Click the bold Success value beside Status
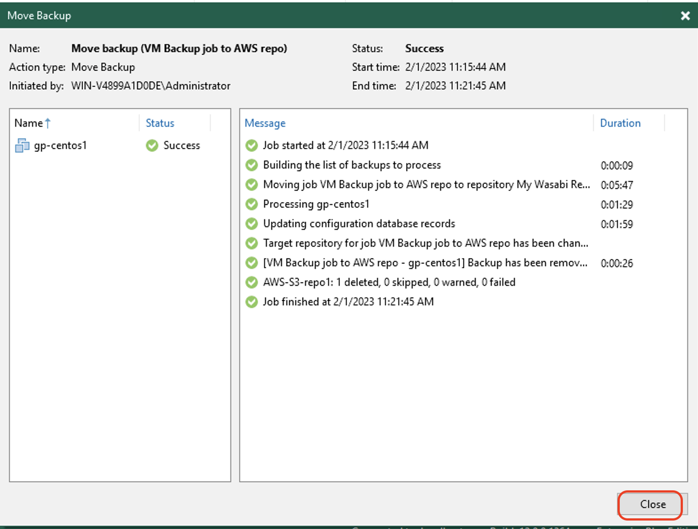 (x=424, y=48)
